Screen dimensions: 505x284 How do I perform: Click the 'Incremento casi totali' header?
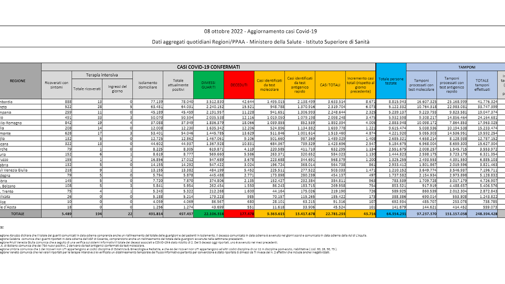tap(360, 85)
